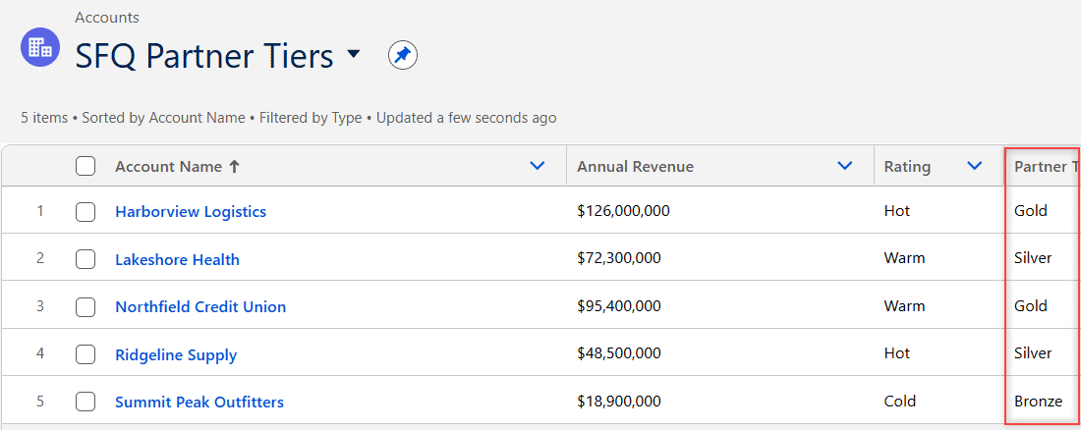This screenshot has height=430, width=1081.
Task: Click the Gold tier for Northfield Credit Union
Action: [1031, 306]
